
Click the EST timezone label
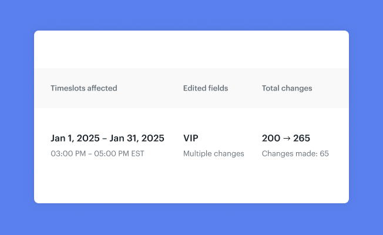(138, 154)
